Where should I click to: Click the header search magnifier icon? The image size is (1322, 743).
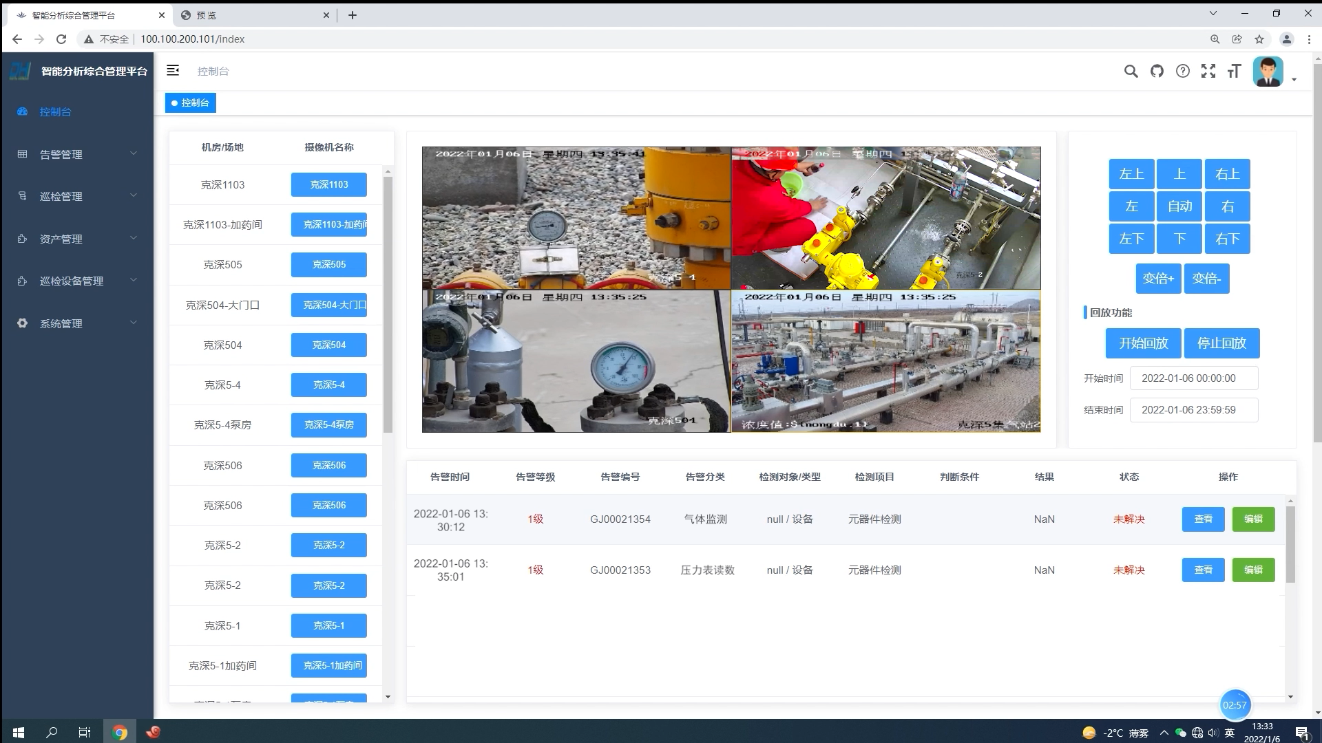point(1131,71)
